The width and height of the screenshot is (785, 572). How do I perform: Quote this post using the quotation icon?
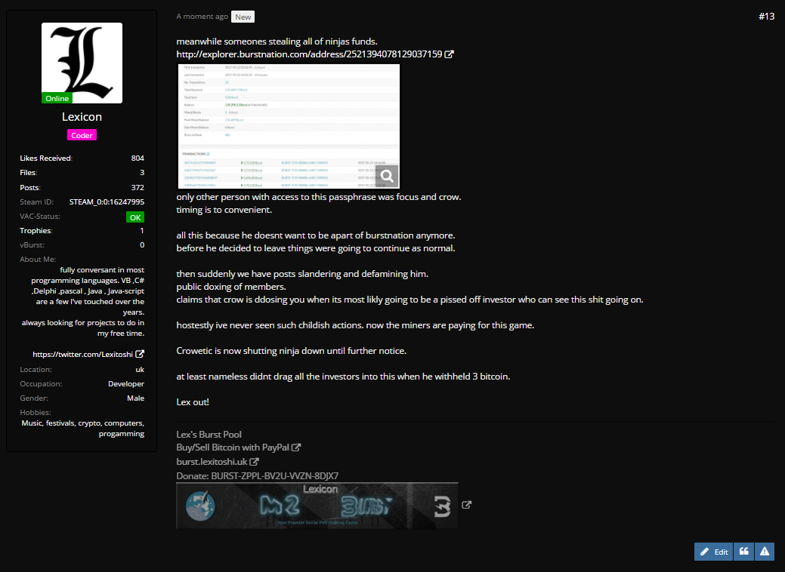pos(743,552)
